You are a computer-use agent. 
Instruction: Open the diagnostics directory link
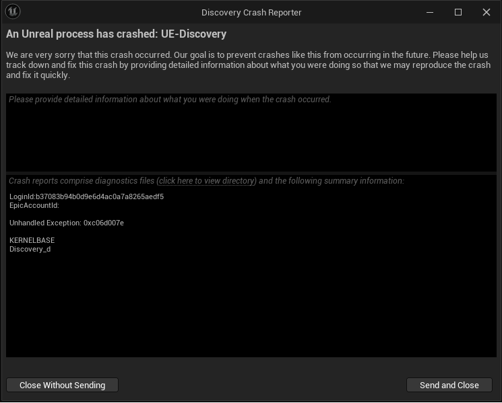207,181
